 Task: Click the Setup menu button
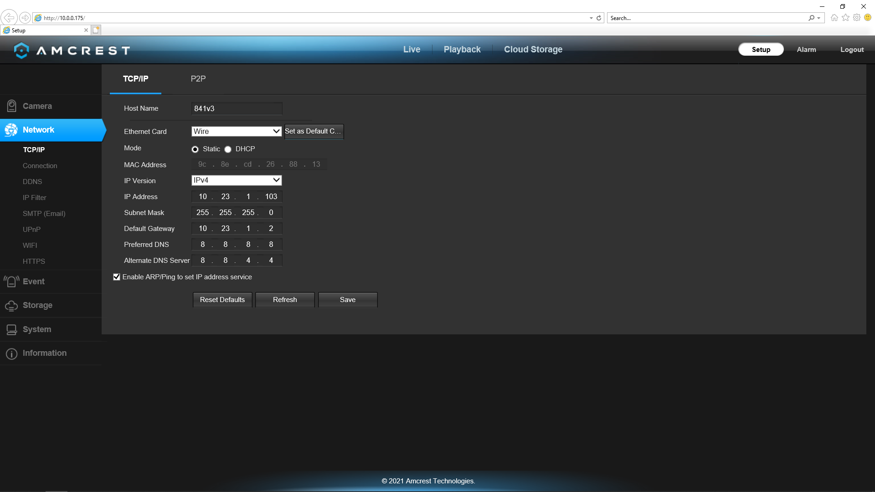click(761, 50)
